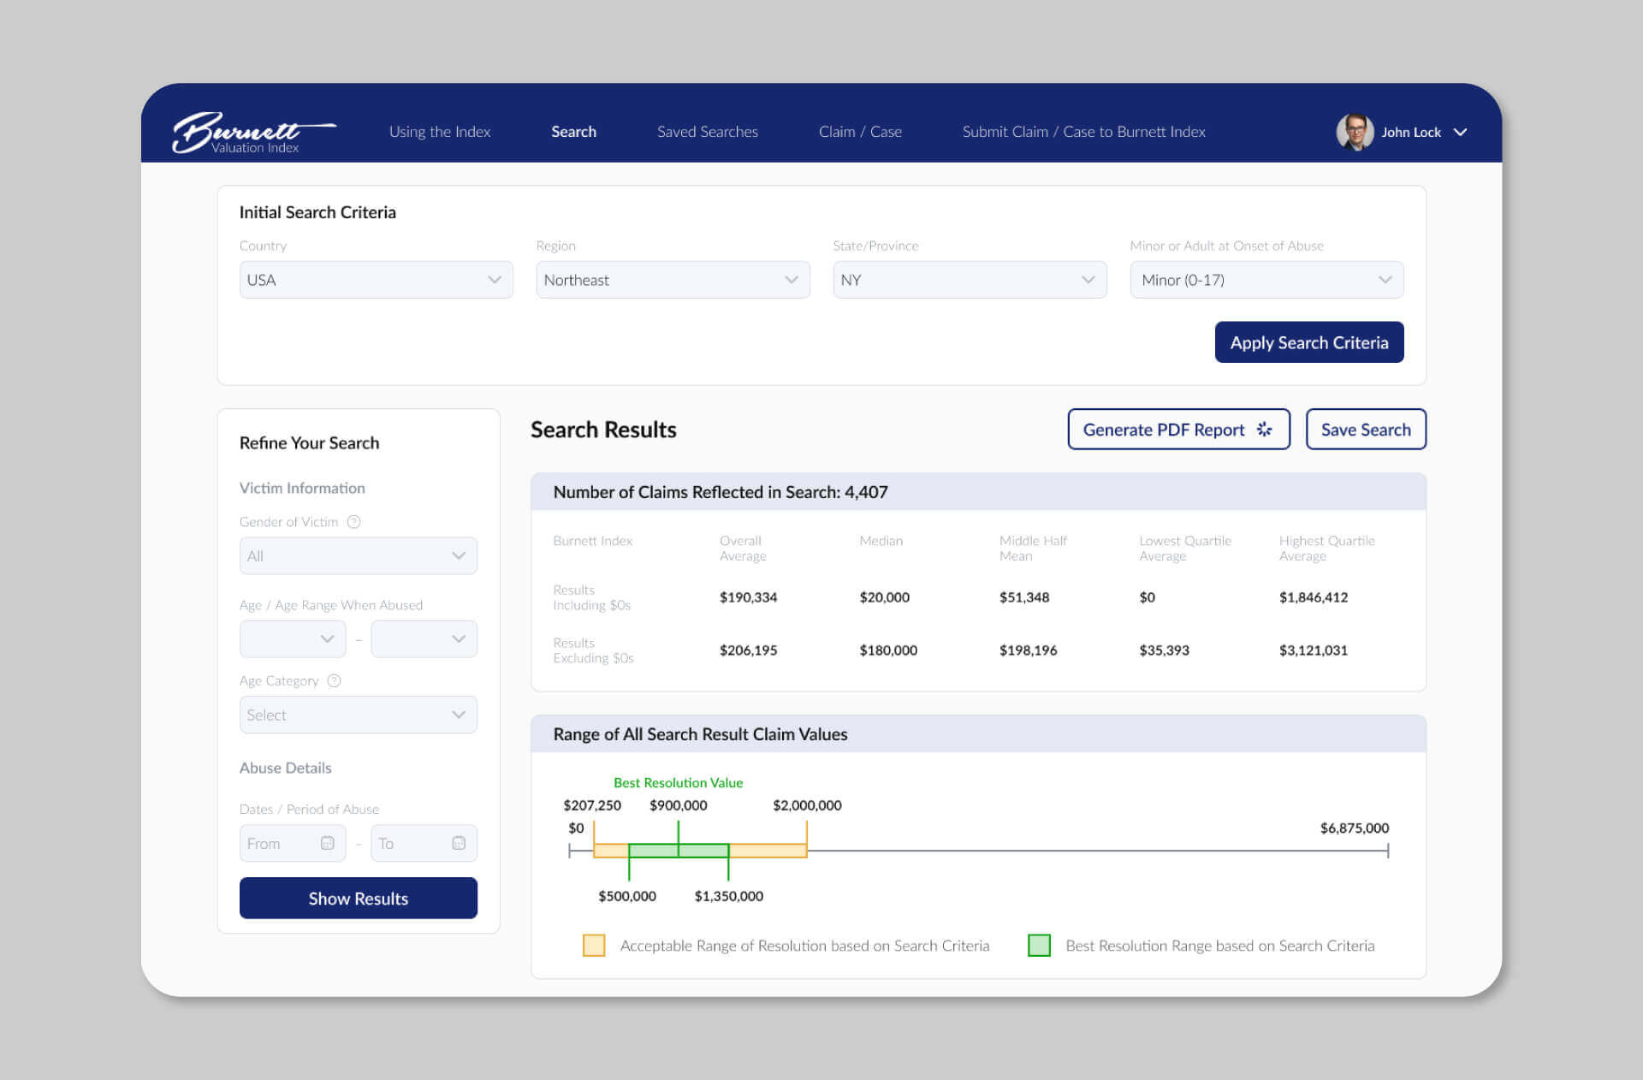This screenshot has height=1080, width=1643.
Task: Open help icon beside Age Category
Action: point(335,681)
